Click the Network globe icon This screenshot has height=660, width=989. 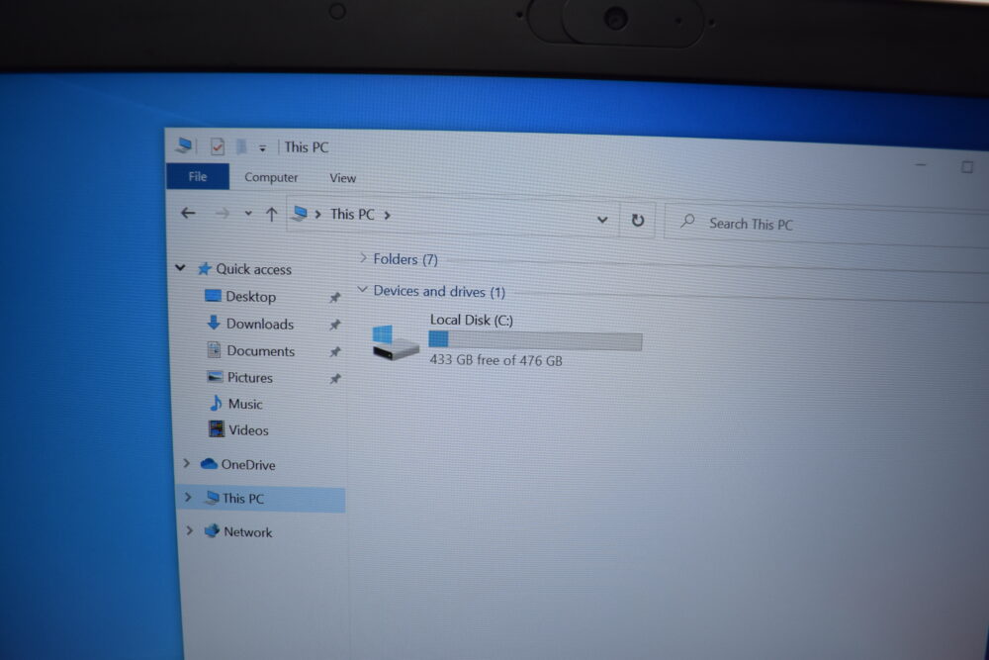pyautogui.click(x=212, y=531)
